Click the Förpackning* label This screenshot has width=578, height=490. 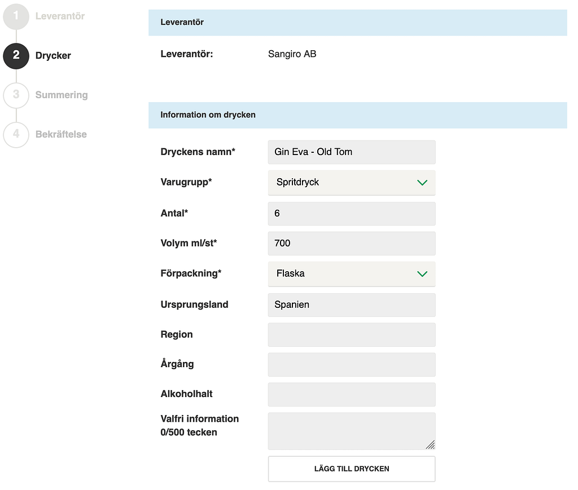(191, 273)
